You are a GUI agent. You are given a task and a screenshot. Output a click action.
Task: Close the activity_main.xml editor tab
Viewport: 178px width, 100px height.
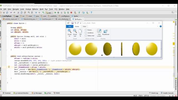point(19,19)
